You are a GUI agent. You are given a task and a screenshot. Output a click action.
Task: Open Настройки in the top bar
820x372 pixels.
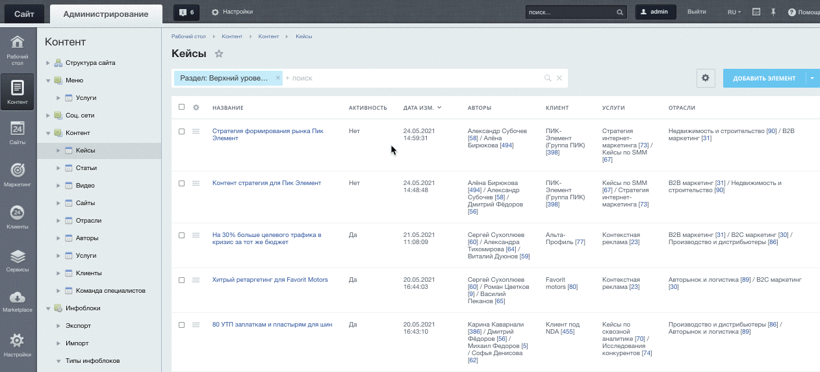[x=232, y=12]
